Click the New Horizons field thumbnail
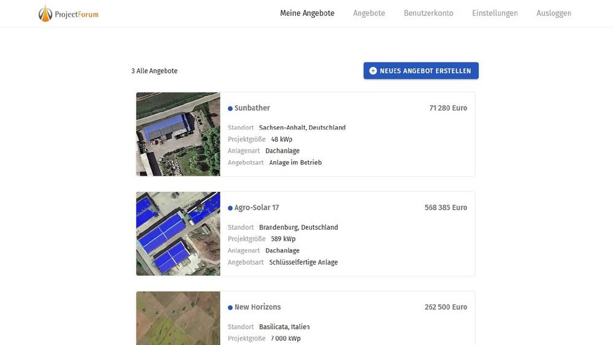614x345 pixels. [178, 318]
